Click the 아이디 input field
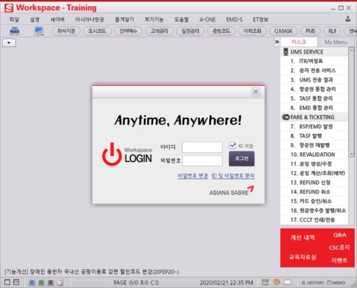The height and width of the screenshot is (288, 357). click(202, 147)
